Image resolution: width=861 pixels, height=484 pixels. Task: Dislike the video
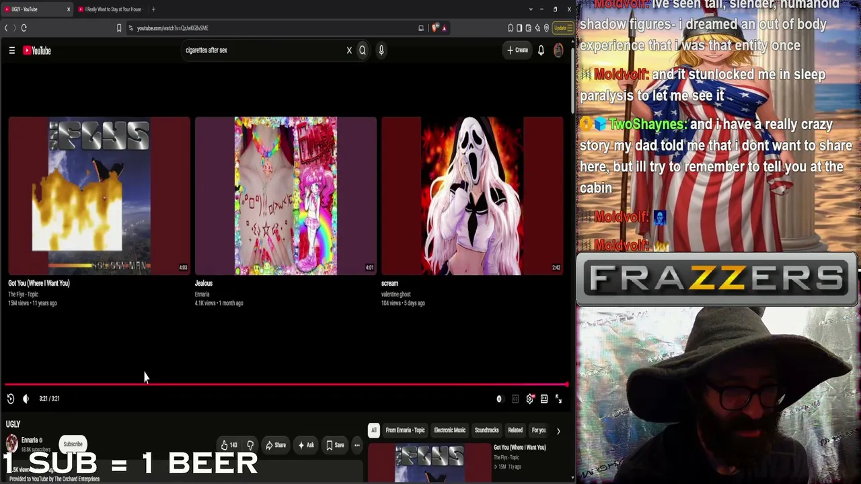click(250, 445)
